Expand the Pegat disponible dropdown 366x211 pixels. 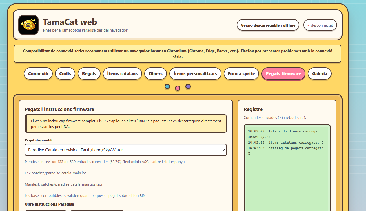point(126,150)
